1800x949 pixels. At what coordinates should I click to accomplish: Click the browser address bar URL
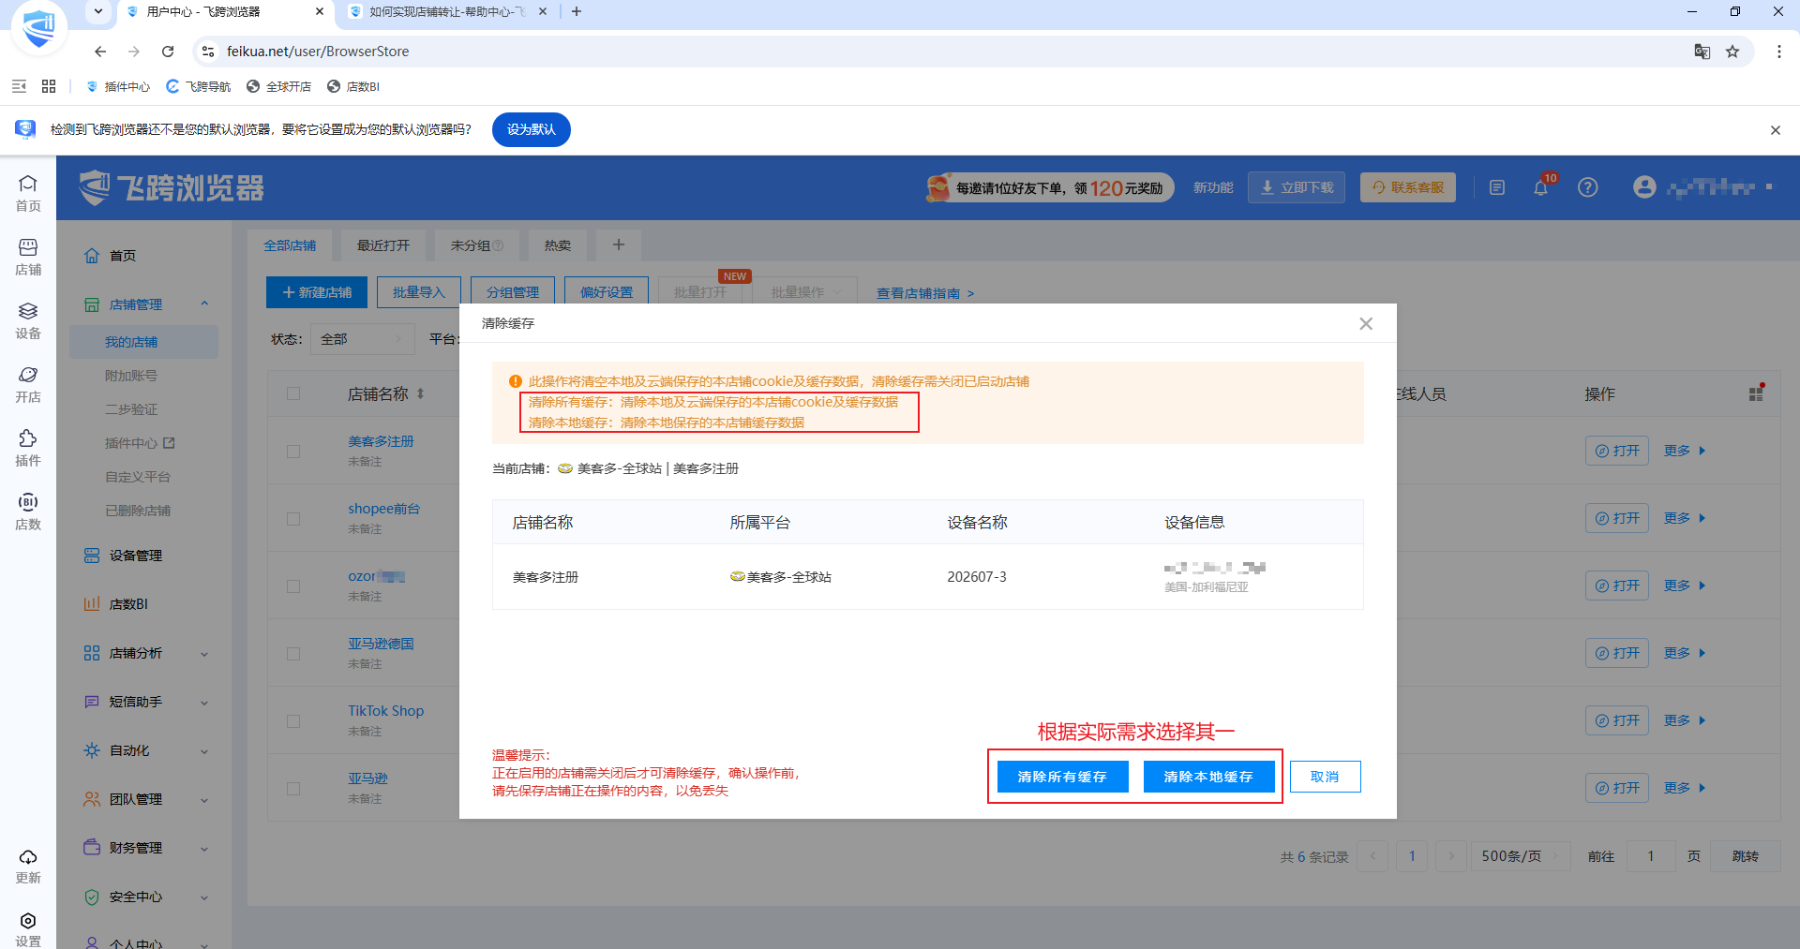coord(318,52)
